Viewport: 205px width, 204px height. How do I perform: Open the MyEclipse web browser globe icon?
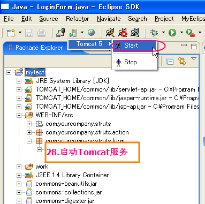(x=91, y=33)
